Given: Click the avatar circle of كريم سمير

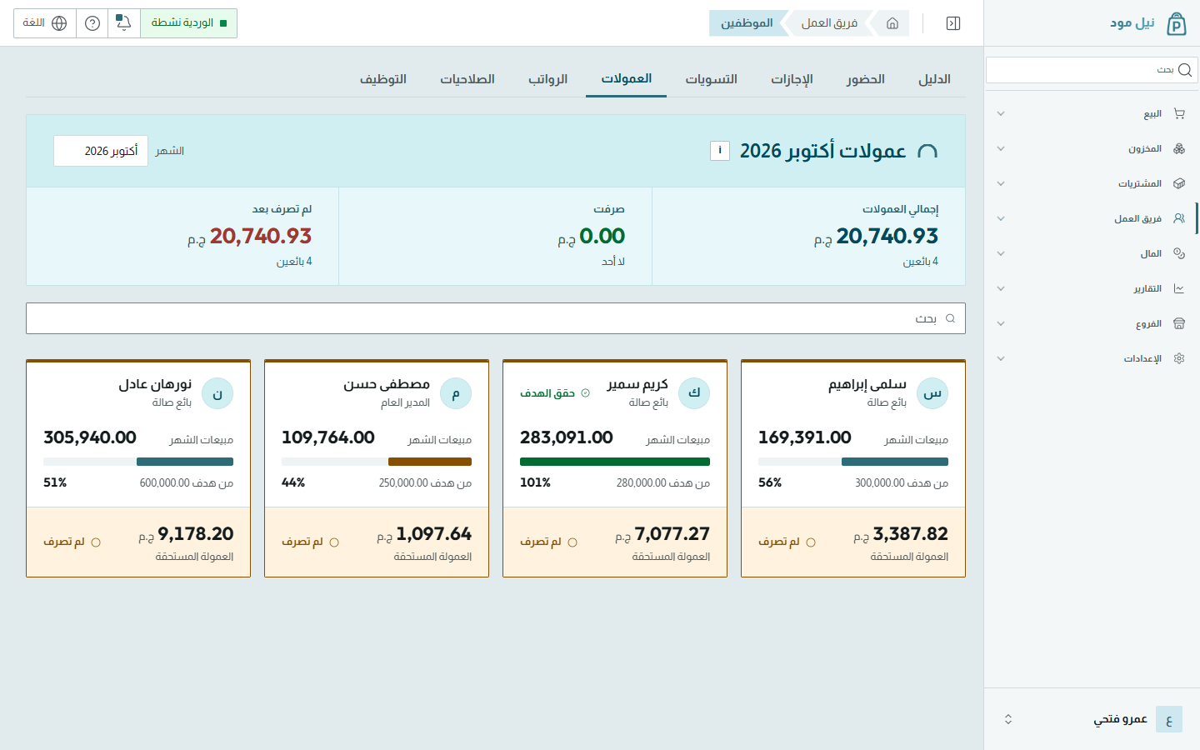Looking at the screenshot, I should tap(694, 393).
